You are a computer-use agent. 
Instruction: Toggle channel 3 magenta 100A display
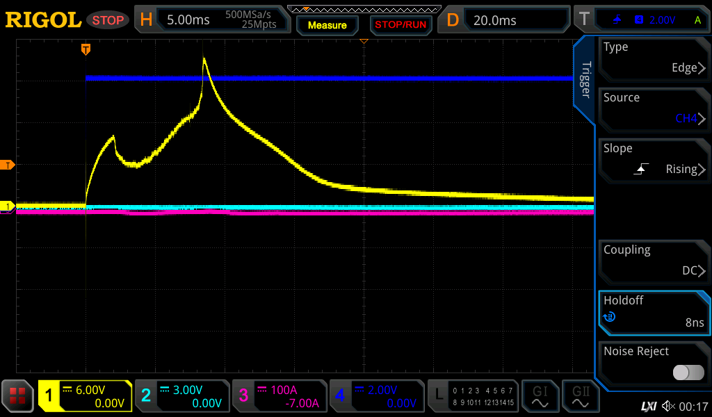click(x=280, y=396)
